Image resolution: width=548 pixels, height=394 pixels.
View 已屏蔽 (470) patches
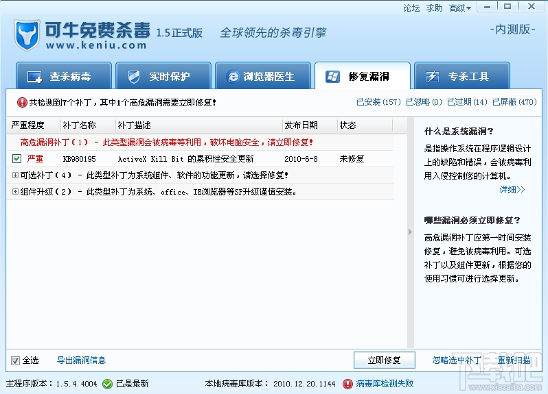[514, 102]
